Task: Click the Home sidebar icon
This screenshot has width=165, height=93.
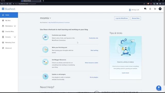Action: [x=3, y=15]
